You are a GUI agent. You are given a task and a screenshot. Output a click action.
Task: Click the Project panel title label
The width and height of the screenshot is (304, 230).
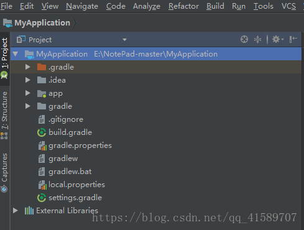point(40,40)
